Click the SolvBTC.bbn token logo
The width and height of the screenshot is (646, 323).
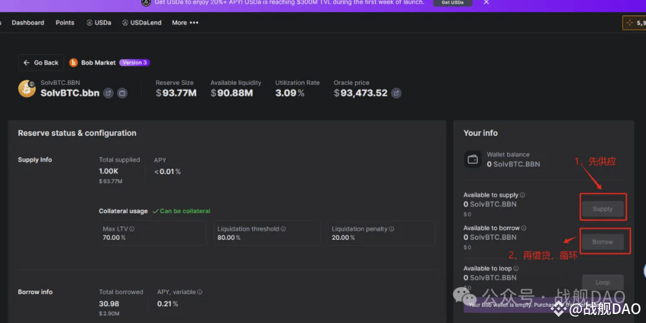(x=27, y=89)
